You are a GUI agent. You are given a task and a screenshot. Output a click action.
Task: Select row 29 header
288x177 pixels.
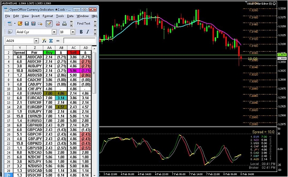(8, 175)
